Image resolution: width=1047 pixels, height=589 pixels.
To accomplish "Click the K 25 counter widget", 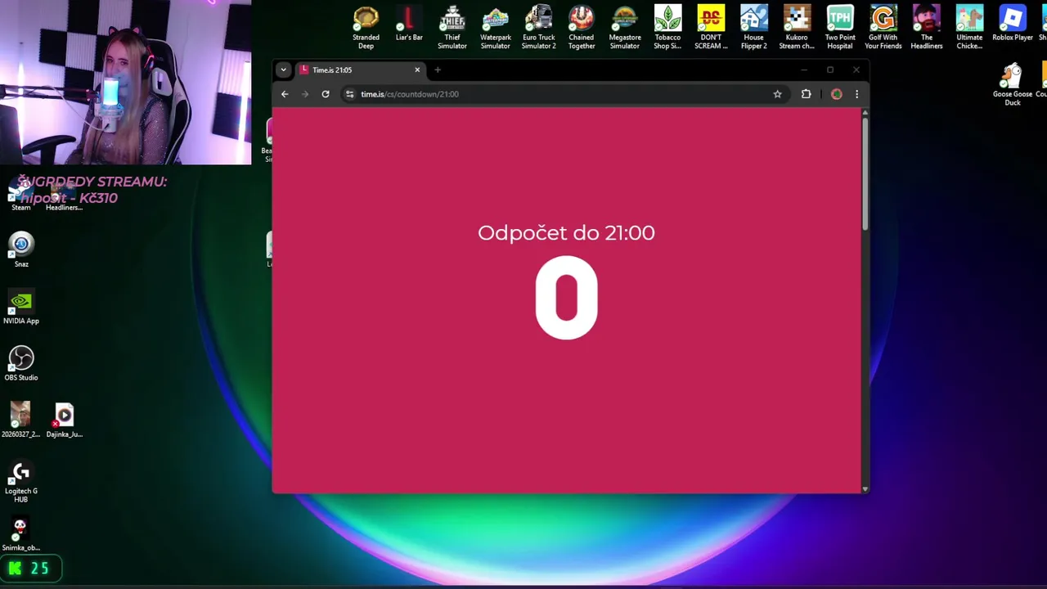I will tap(31, 568).
